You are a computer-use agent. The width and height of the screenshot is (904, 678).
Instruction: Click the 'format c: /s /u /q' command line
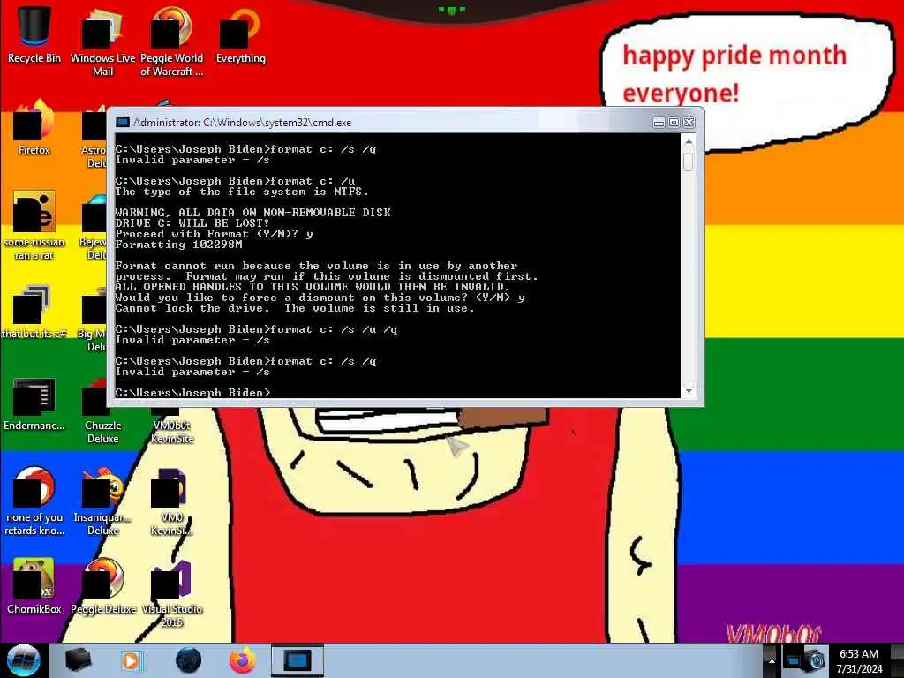(x=257, y=329)
